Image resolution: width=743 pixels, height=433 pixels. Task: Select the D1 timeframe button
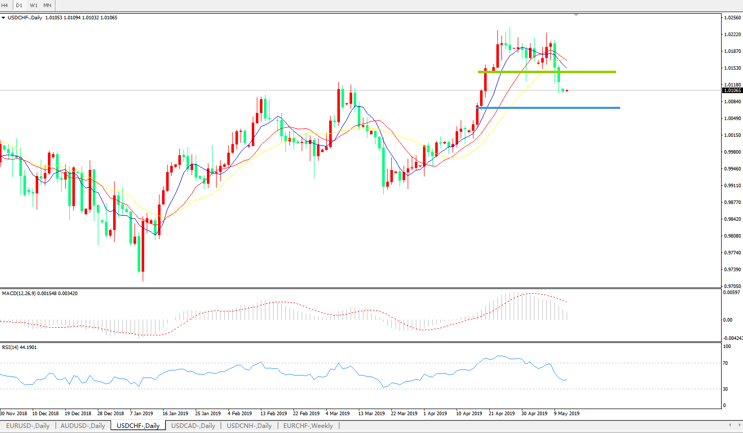[19, 5]
